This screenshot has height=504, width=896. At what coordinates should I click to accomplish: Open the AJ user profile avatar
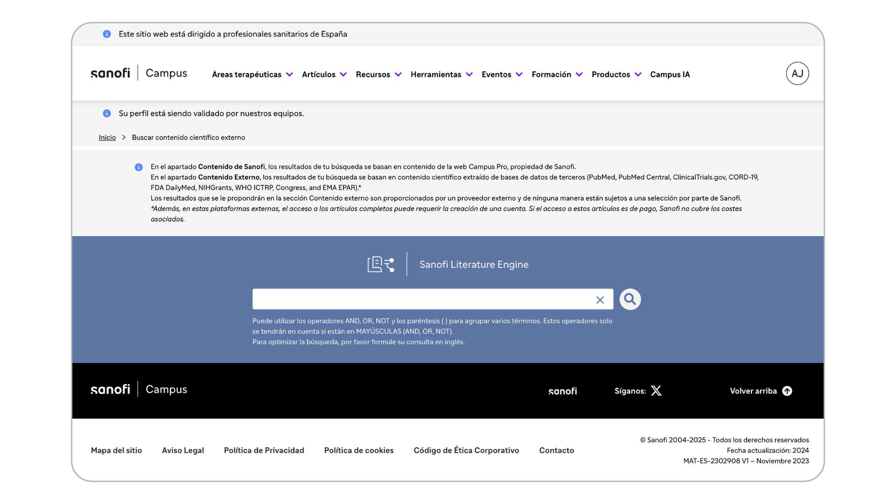(798, 73)
